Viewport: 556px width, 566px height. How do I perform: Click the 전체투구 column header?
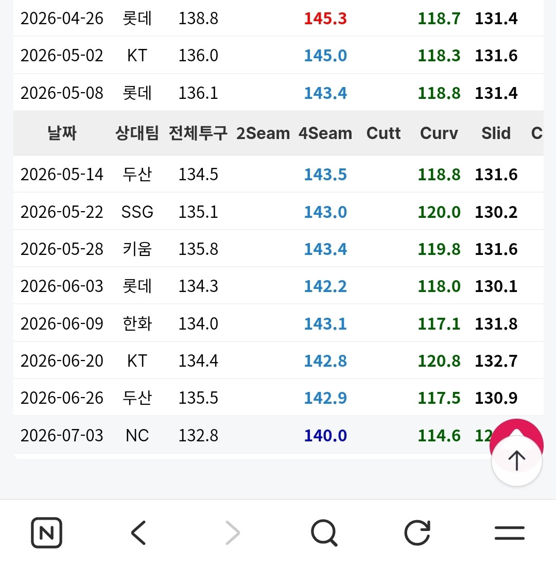click(x=198, y=133)
